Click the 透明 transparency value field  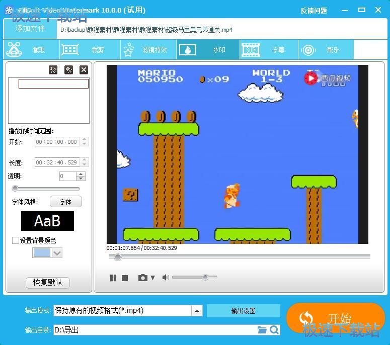point(67,176)
